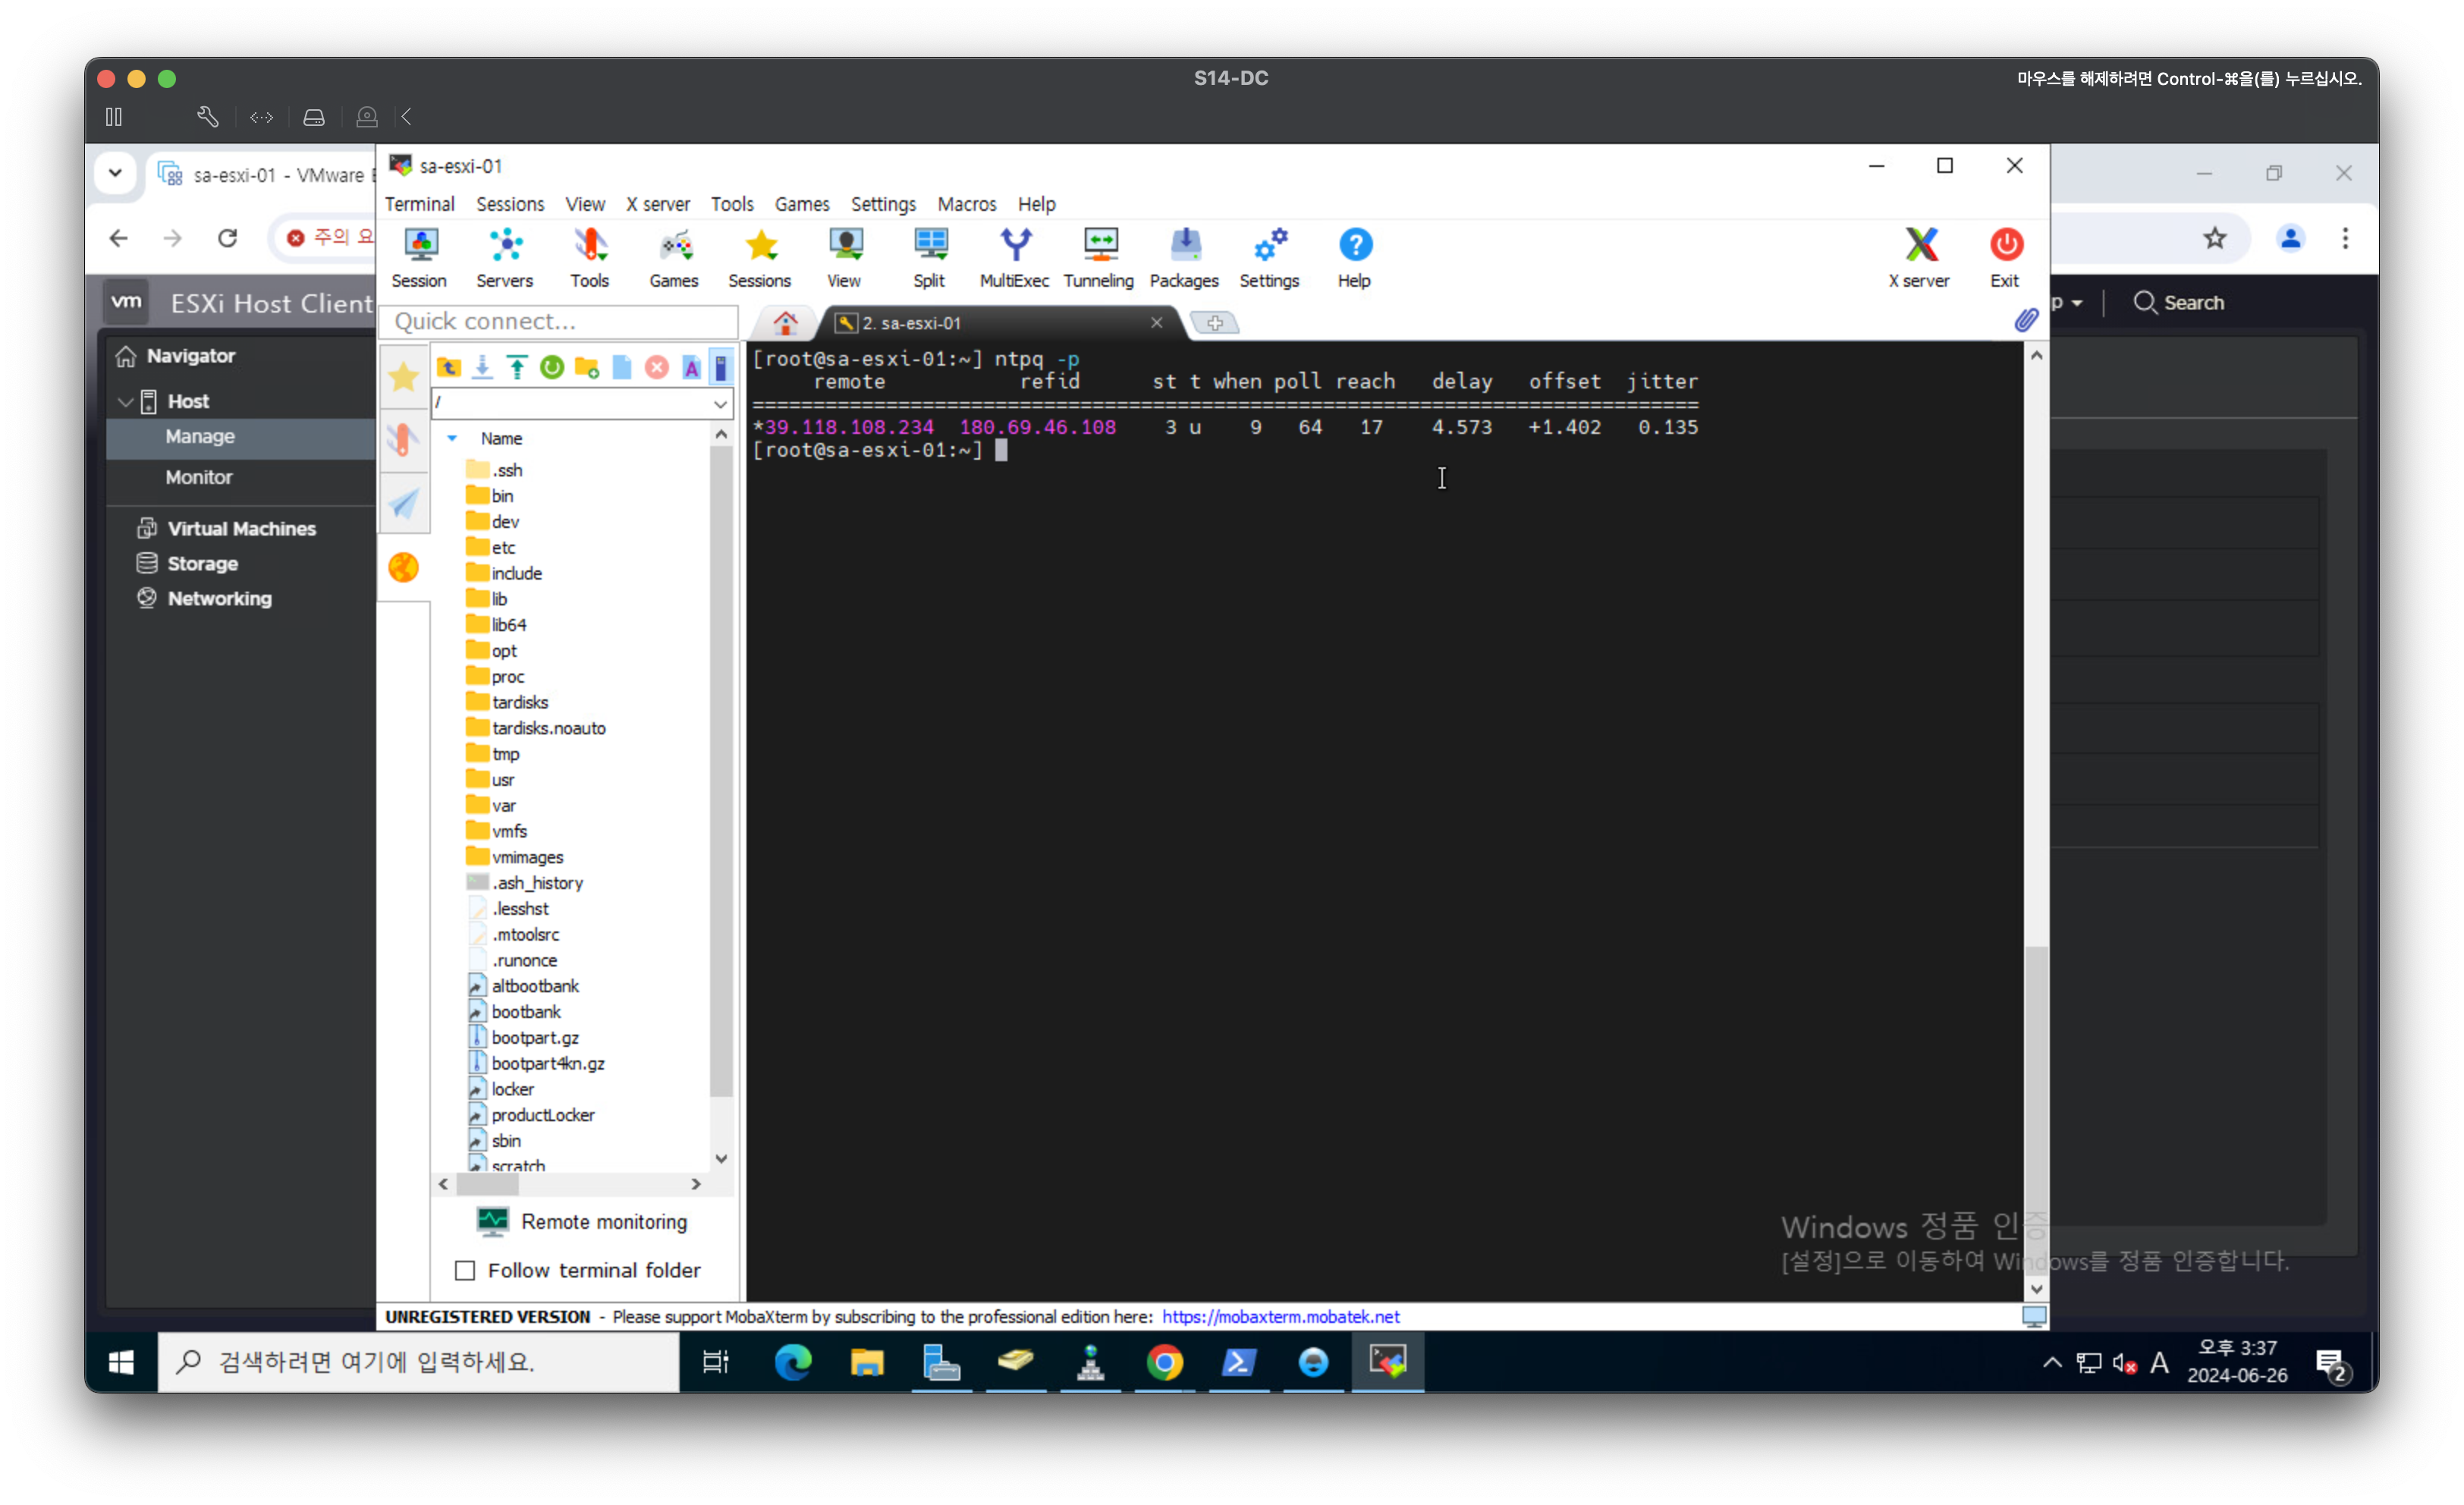Click create new folder icon in SFTP
Screen dimensions: 2464x1505
pyautogui.click(x=587, y=367)
